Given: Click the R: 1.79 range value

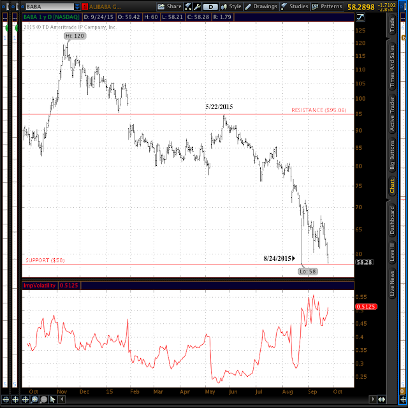Looking at the screenshot, I should click(222, 17).
